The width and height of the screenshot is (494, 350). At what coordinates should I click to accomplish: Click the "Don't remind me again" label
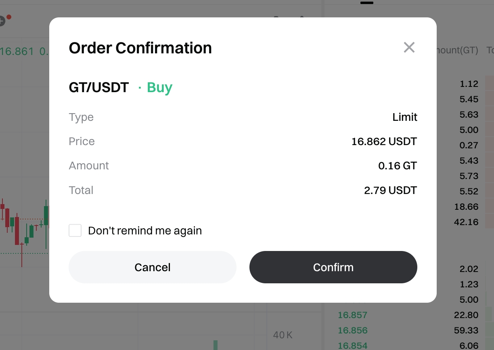click(x=144, y=231)
